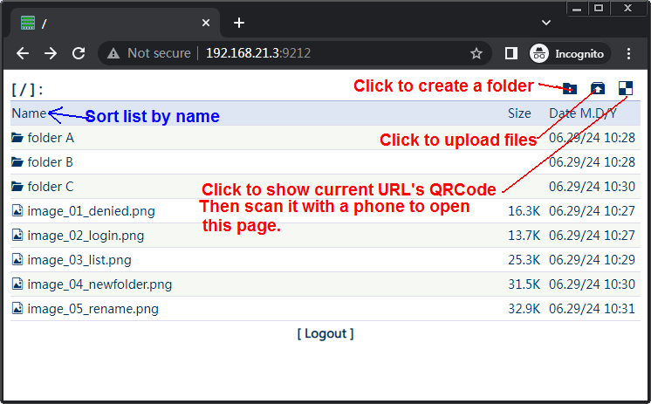This screenshot has height=404, width=651.
Task: Click the Logout link
Action: click(x=325, y=333)
